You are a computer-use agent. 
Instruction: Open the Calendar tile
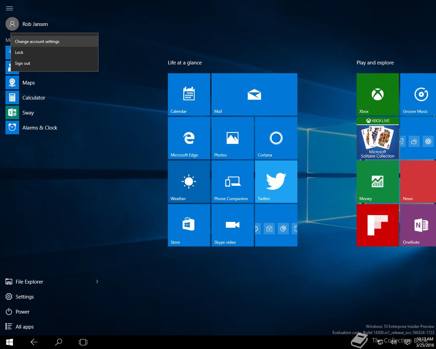pyautogui.click(x=189, y=94)
